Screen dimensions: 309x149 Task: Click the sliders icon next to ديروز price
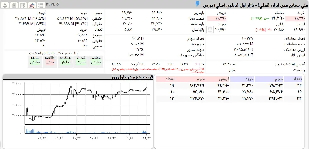(x=210, y=30)
